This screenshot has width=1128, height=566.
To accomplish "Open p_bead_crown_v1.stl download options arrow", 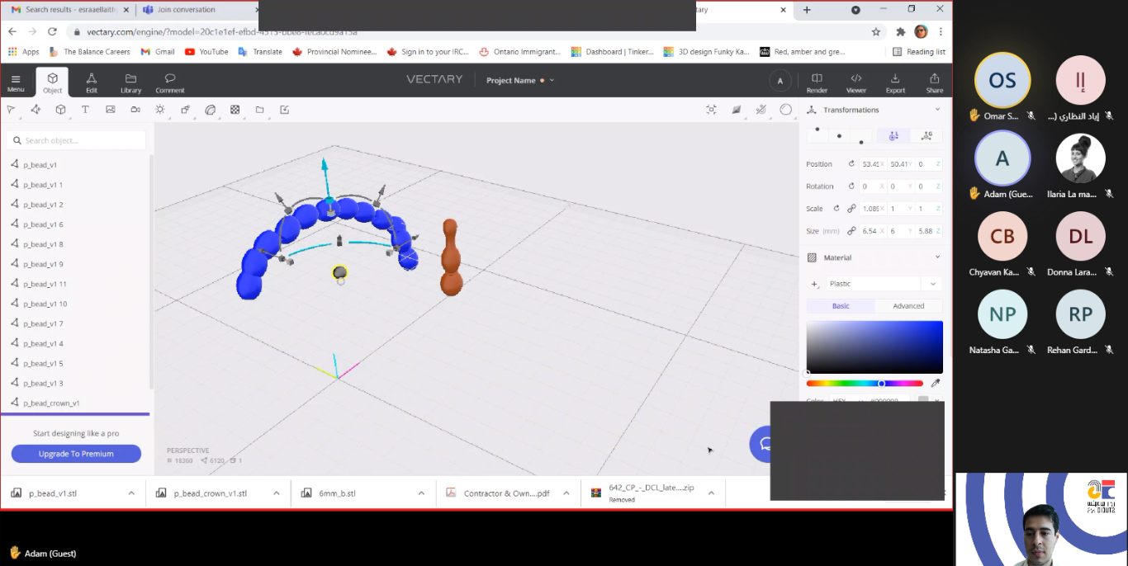I will coord(277,493).
